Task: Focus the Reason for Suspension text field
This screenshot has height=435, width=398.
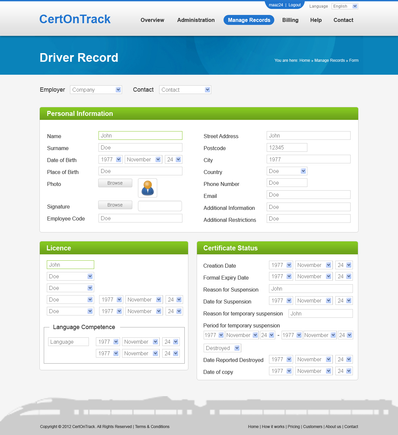Action: pyautogui.click(x=311, y=289)
